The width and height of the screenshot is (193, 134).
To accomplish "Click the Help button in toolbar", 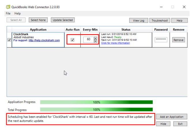I will (179, 21).
